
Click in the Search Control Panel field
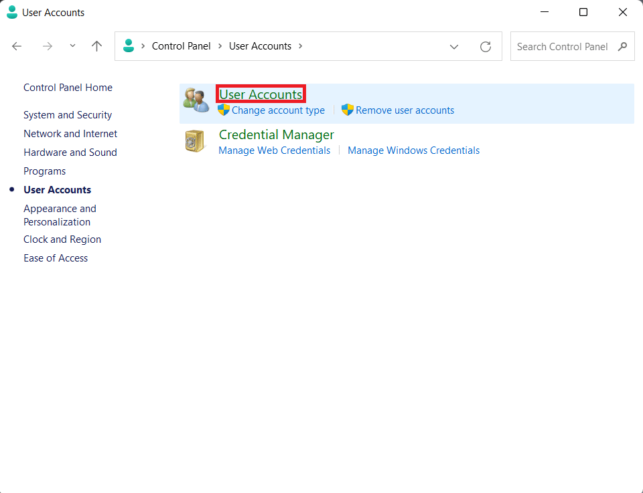pyautogui.click(x=563, y=47)
